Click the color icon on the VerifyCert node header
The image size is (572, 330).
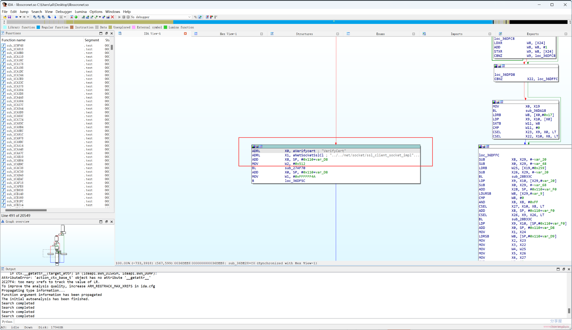[x=253, y=147]
